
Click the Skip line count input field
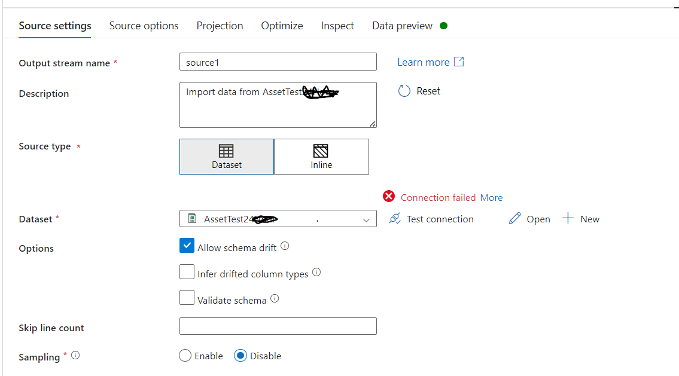[x=278, y=326]
